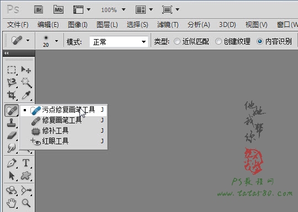Screen dimensions: 298x212
Task: Select the Zoom tool
Action: pyautogui.click(x=26, y=203)
